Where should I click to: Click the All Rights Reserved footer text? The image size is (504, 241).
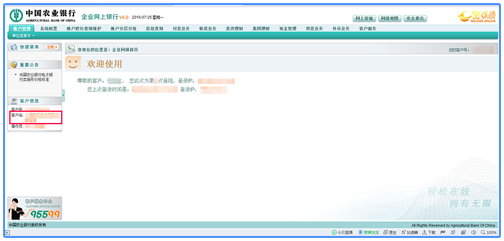(x=453, y=226)
